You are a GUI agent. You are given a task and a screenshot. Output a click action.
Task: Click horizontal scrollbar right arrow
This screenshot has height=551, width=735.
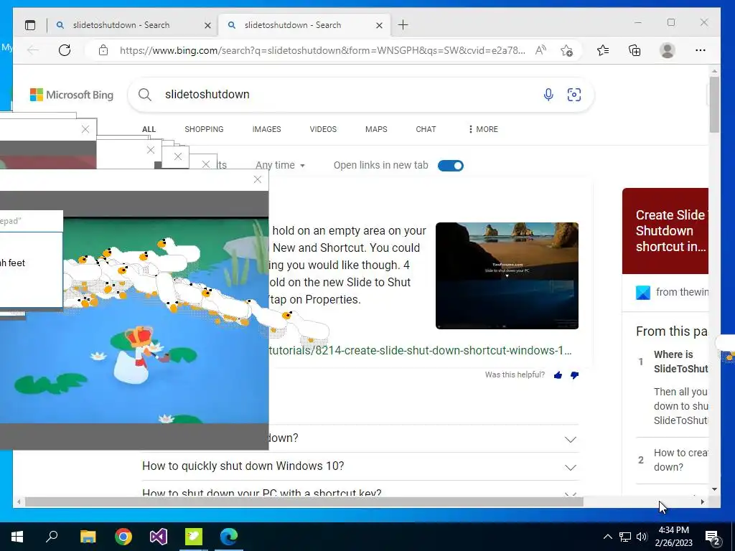[x=702, y=501]
